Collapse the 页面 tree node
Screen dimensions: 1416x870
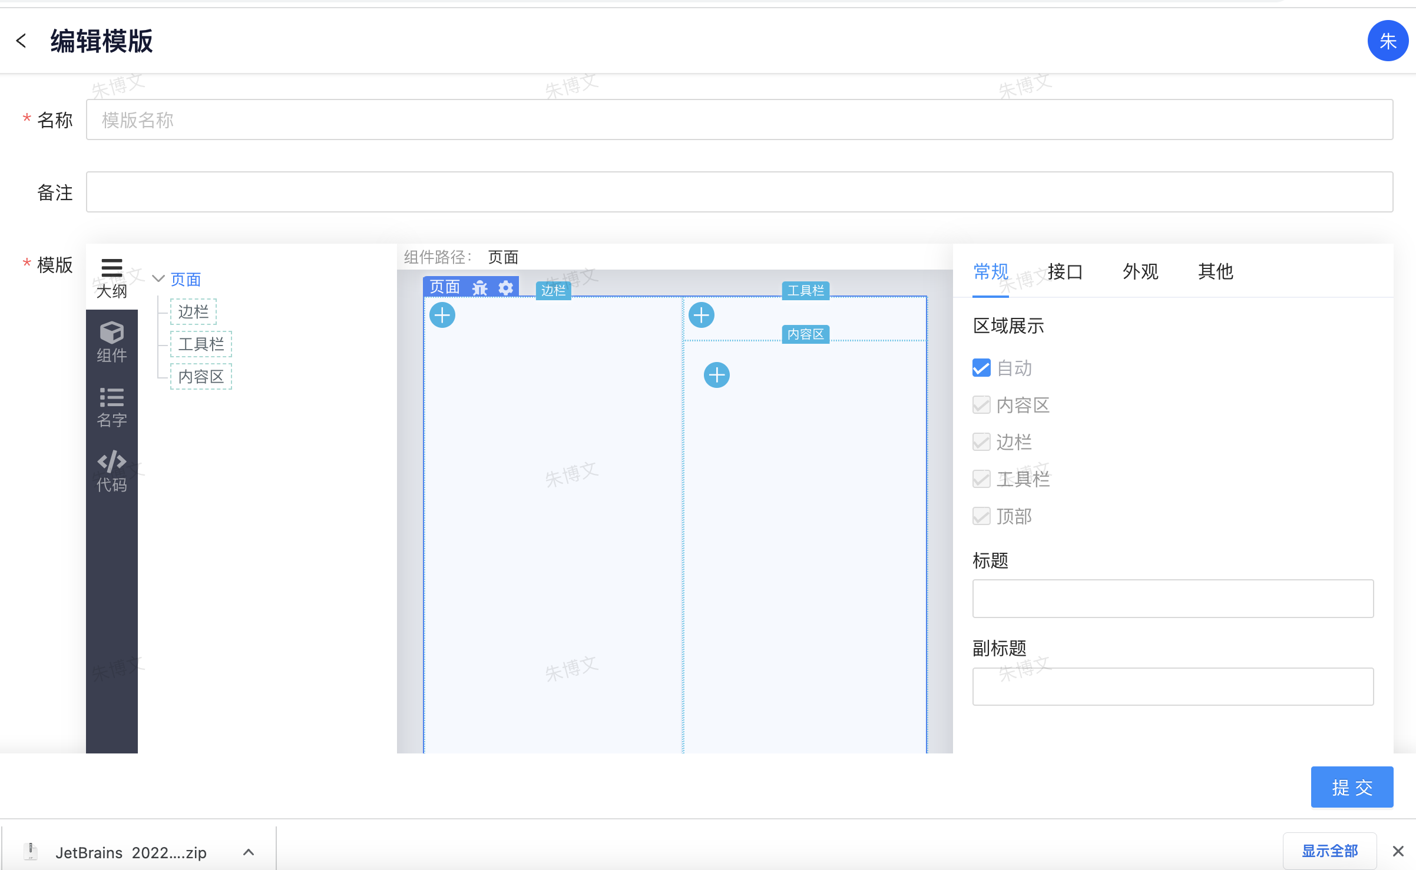pos(158,278)
